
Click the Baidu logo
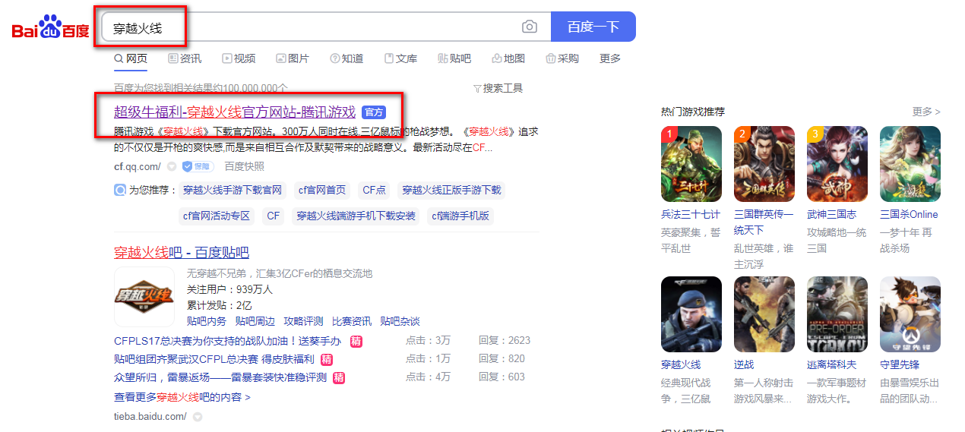50,27
